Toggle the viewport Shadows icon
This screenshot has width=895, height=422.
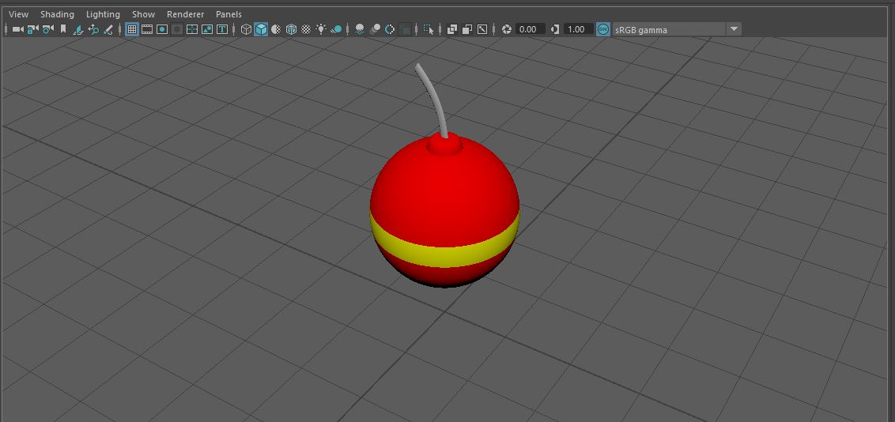(x=337, y=29)
